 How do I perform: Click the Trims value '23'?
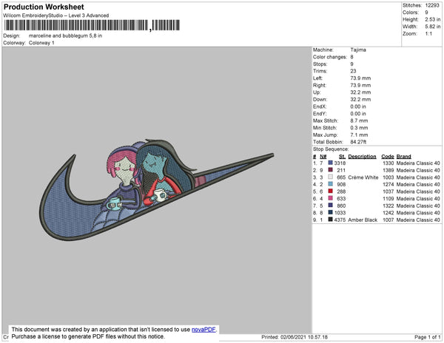(x=354, y=71)
